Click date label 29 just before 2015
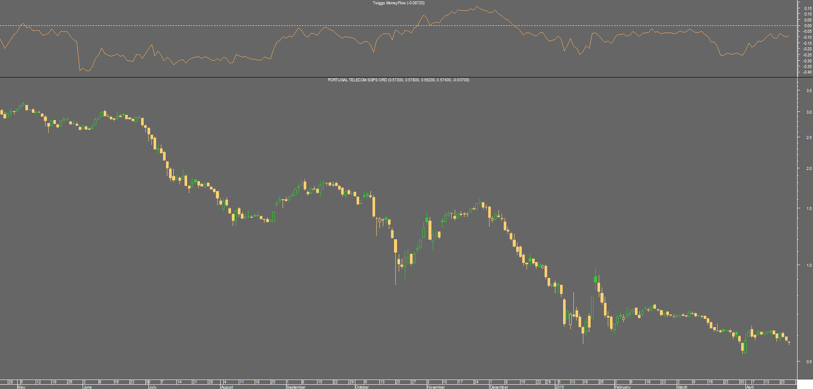Screen dimensions: 813x389 (x=548, y=382)
